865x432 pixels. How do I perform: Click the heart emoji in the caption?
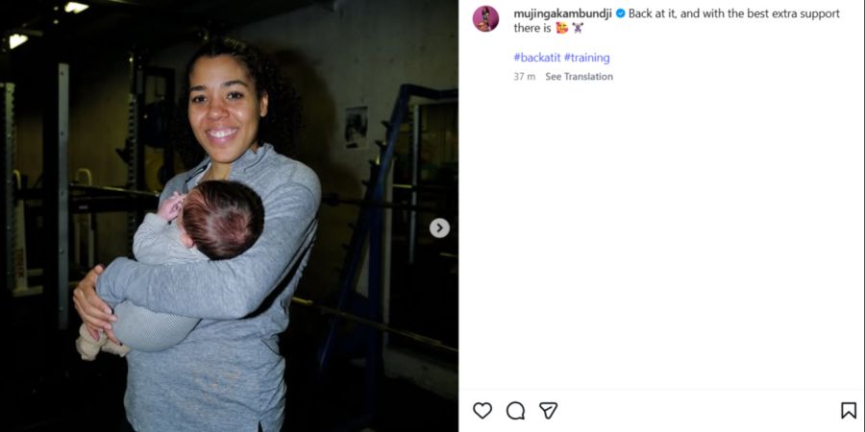click(561, 28)
